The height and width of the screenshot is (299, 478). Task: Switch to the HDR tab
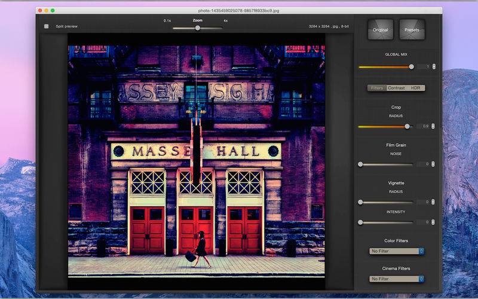coord(415,88)
